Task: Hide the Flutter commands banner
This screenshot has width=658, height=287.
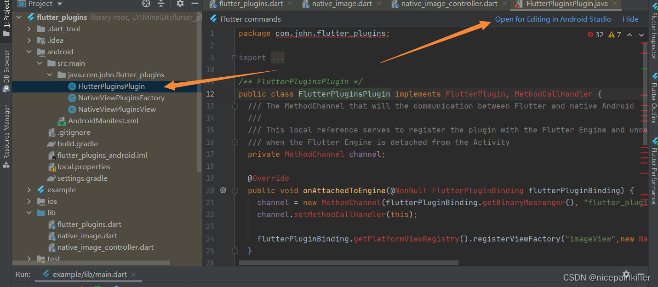Action: point(630,19)
